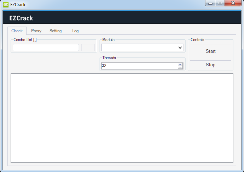Click the empty results list area
This screenshot has height=172, width=244.
coord(122,118)
